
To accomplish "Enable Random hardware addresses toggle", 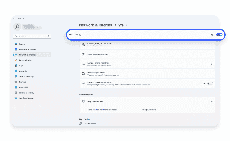I will pyautogui.click(x=210, y=83).
